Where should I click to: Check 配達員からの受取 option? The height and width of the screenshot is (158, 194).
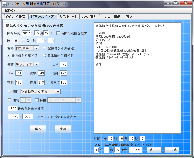coord(45,48)
